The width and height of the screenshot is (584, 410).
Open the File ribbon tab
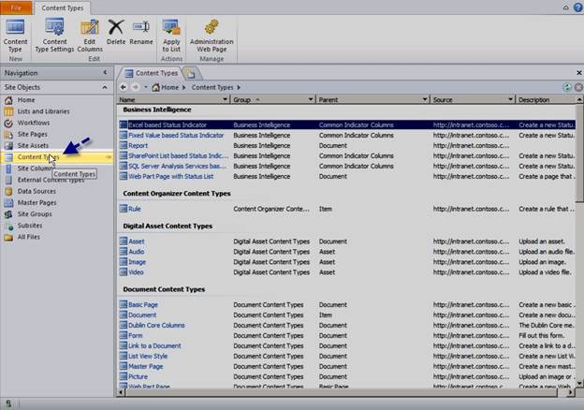(16, 7)
